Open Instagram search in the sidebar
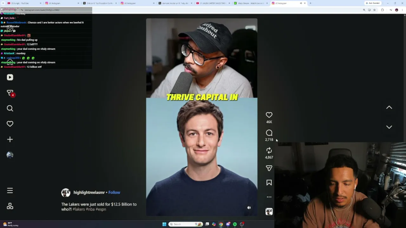The image size is (406, 228). (10, 109)
